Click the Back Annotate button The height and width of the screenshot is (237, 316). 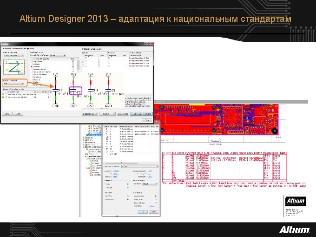click(123, 114)
